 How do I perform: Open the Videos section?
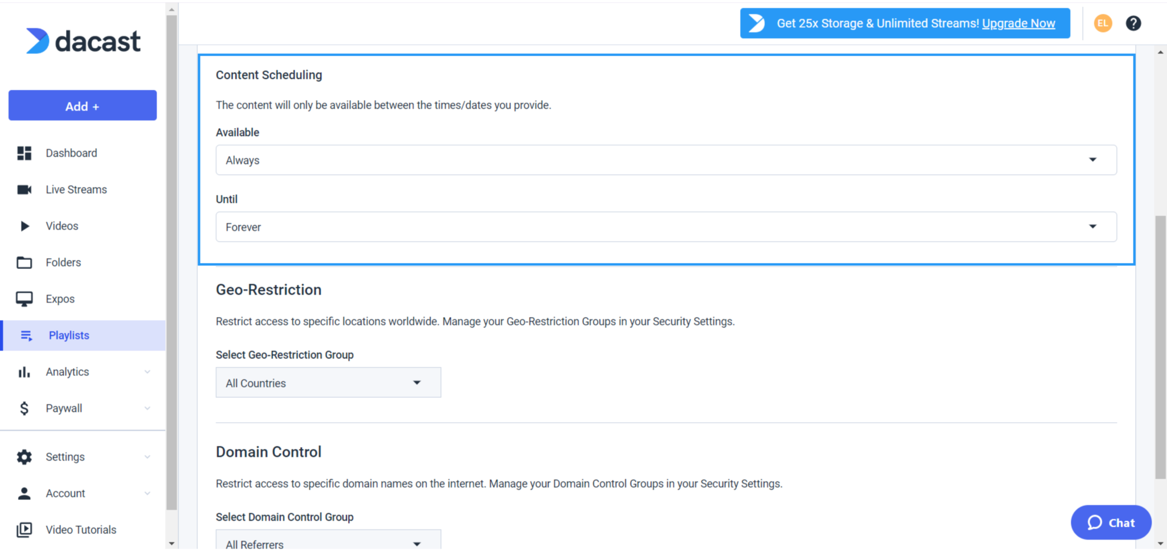coord(62,226)
